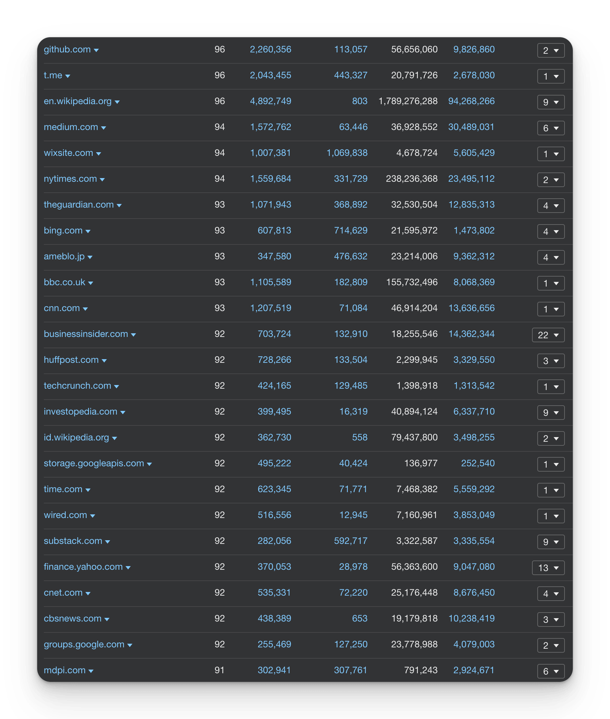
Task: Click the 558 value for id.wikipedia.org
Action: click(x=360, y=437)
